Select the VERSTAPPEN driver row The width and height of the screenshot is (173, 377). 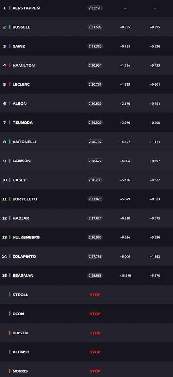86,8
